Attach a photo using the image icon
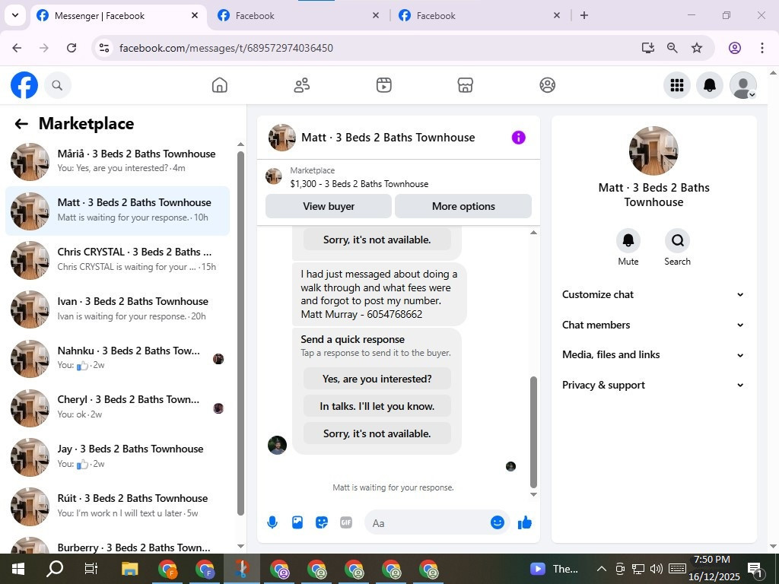The height and width of the screenshot is (584, 779). click(297, 522)
